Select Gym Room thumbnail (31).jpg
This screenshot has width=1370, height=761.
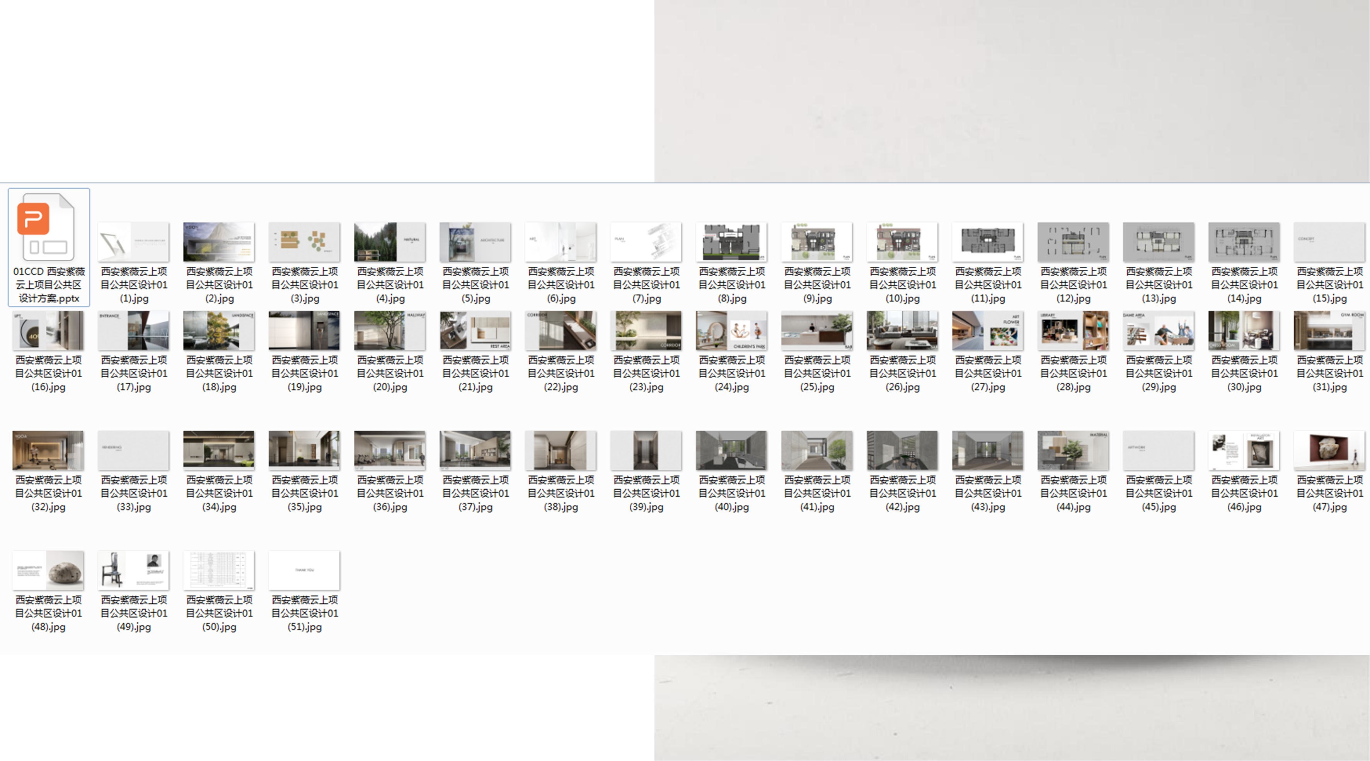coord(1329,331)
